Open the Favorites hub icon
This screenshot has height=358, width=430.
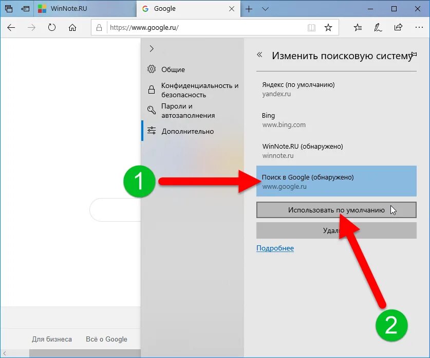[x=358, y=27]
